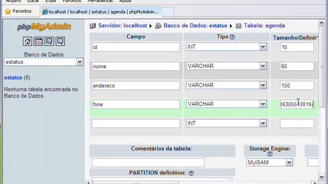Follow the Servidor: localhost link
The height and width of the screenshot is (184, 328).
click(122, 26)
